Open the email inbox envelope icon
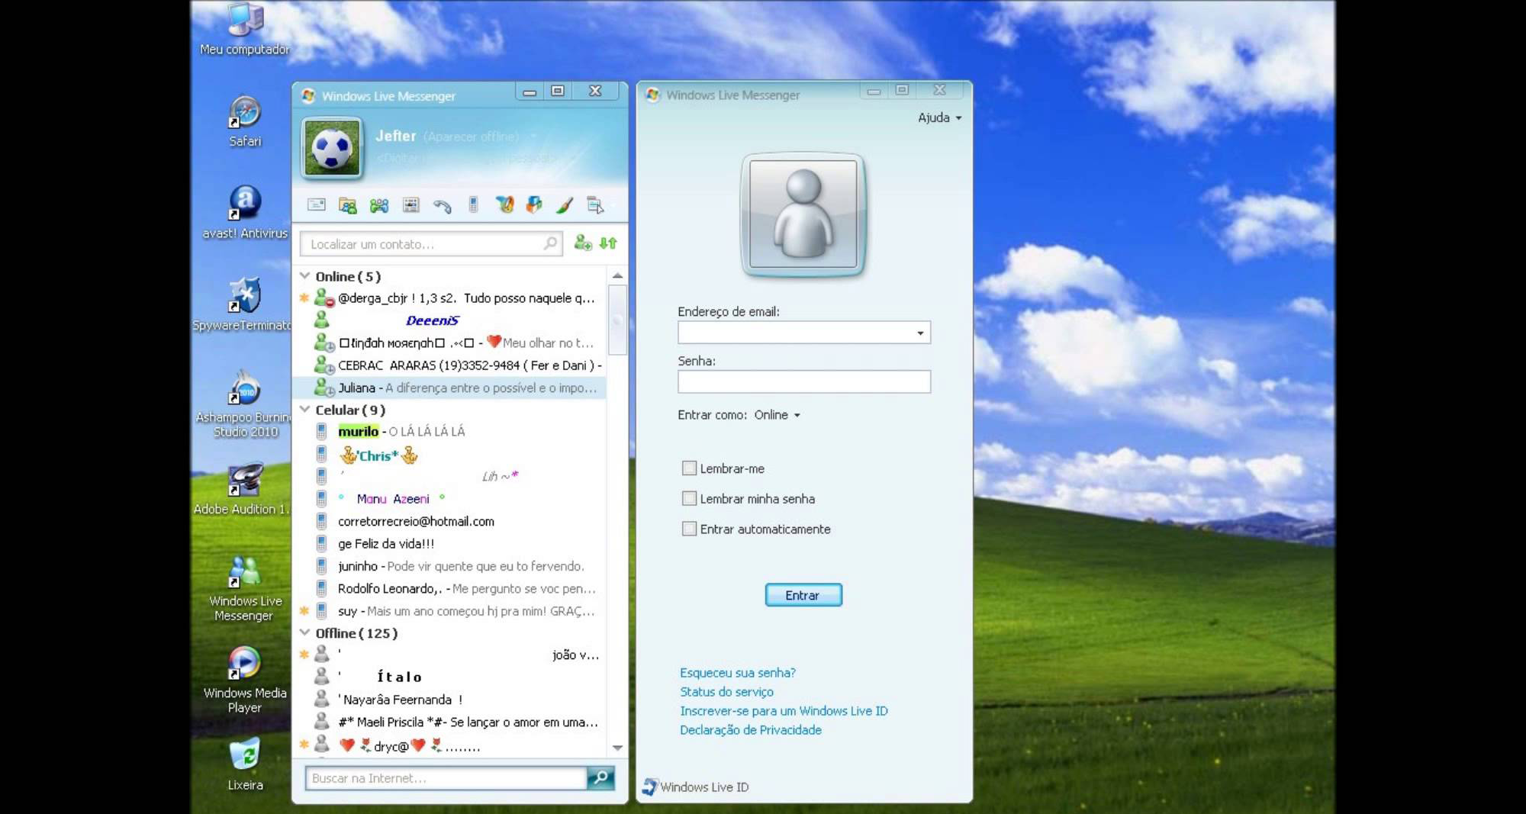The width and height of the screenshot is (1526, 814). pos(316,204)
